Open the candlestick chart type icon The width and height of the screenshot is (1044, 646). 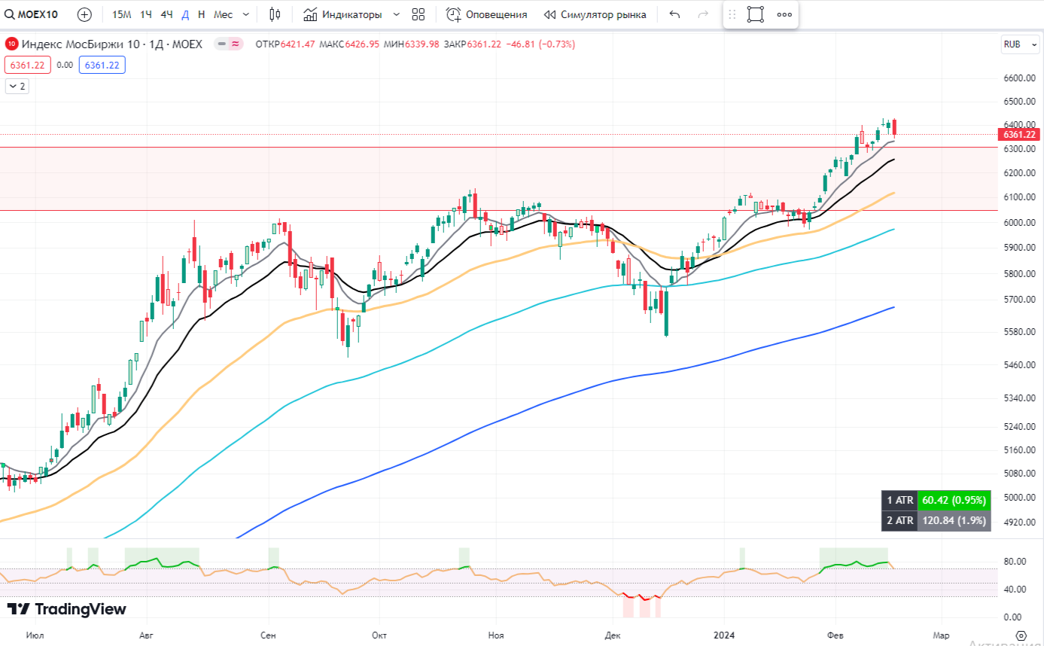tap(275, 14)
